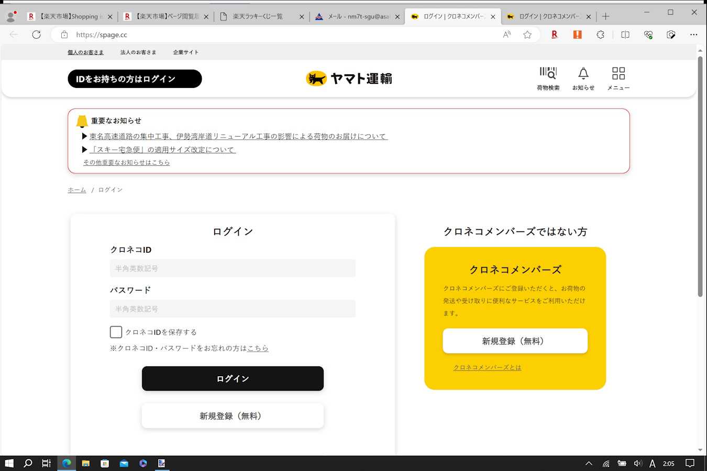Open the メニュー grid menu icon
This screenshot has height=471, width=707.
pos(618,78)
